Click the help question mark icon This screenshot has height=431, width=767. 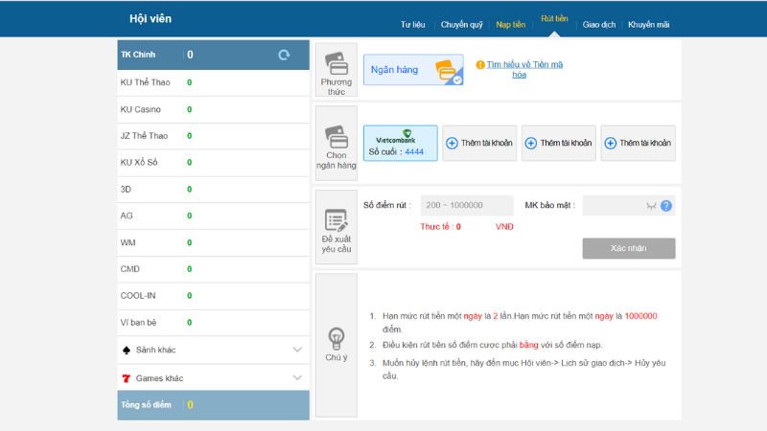(666, 206)
